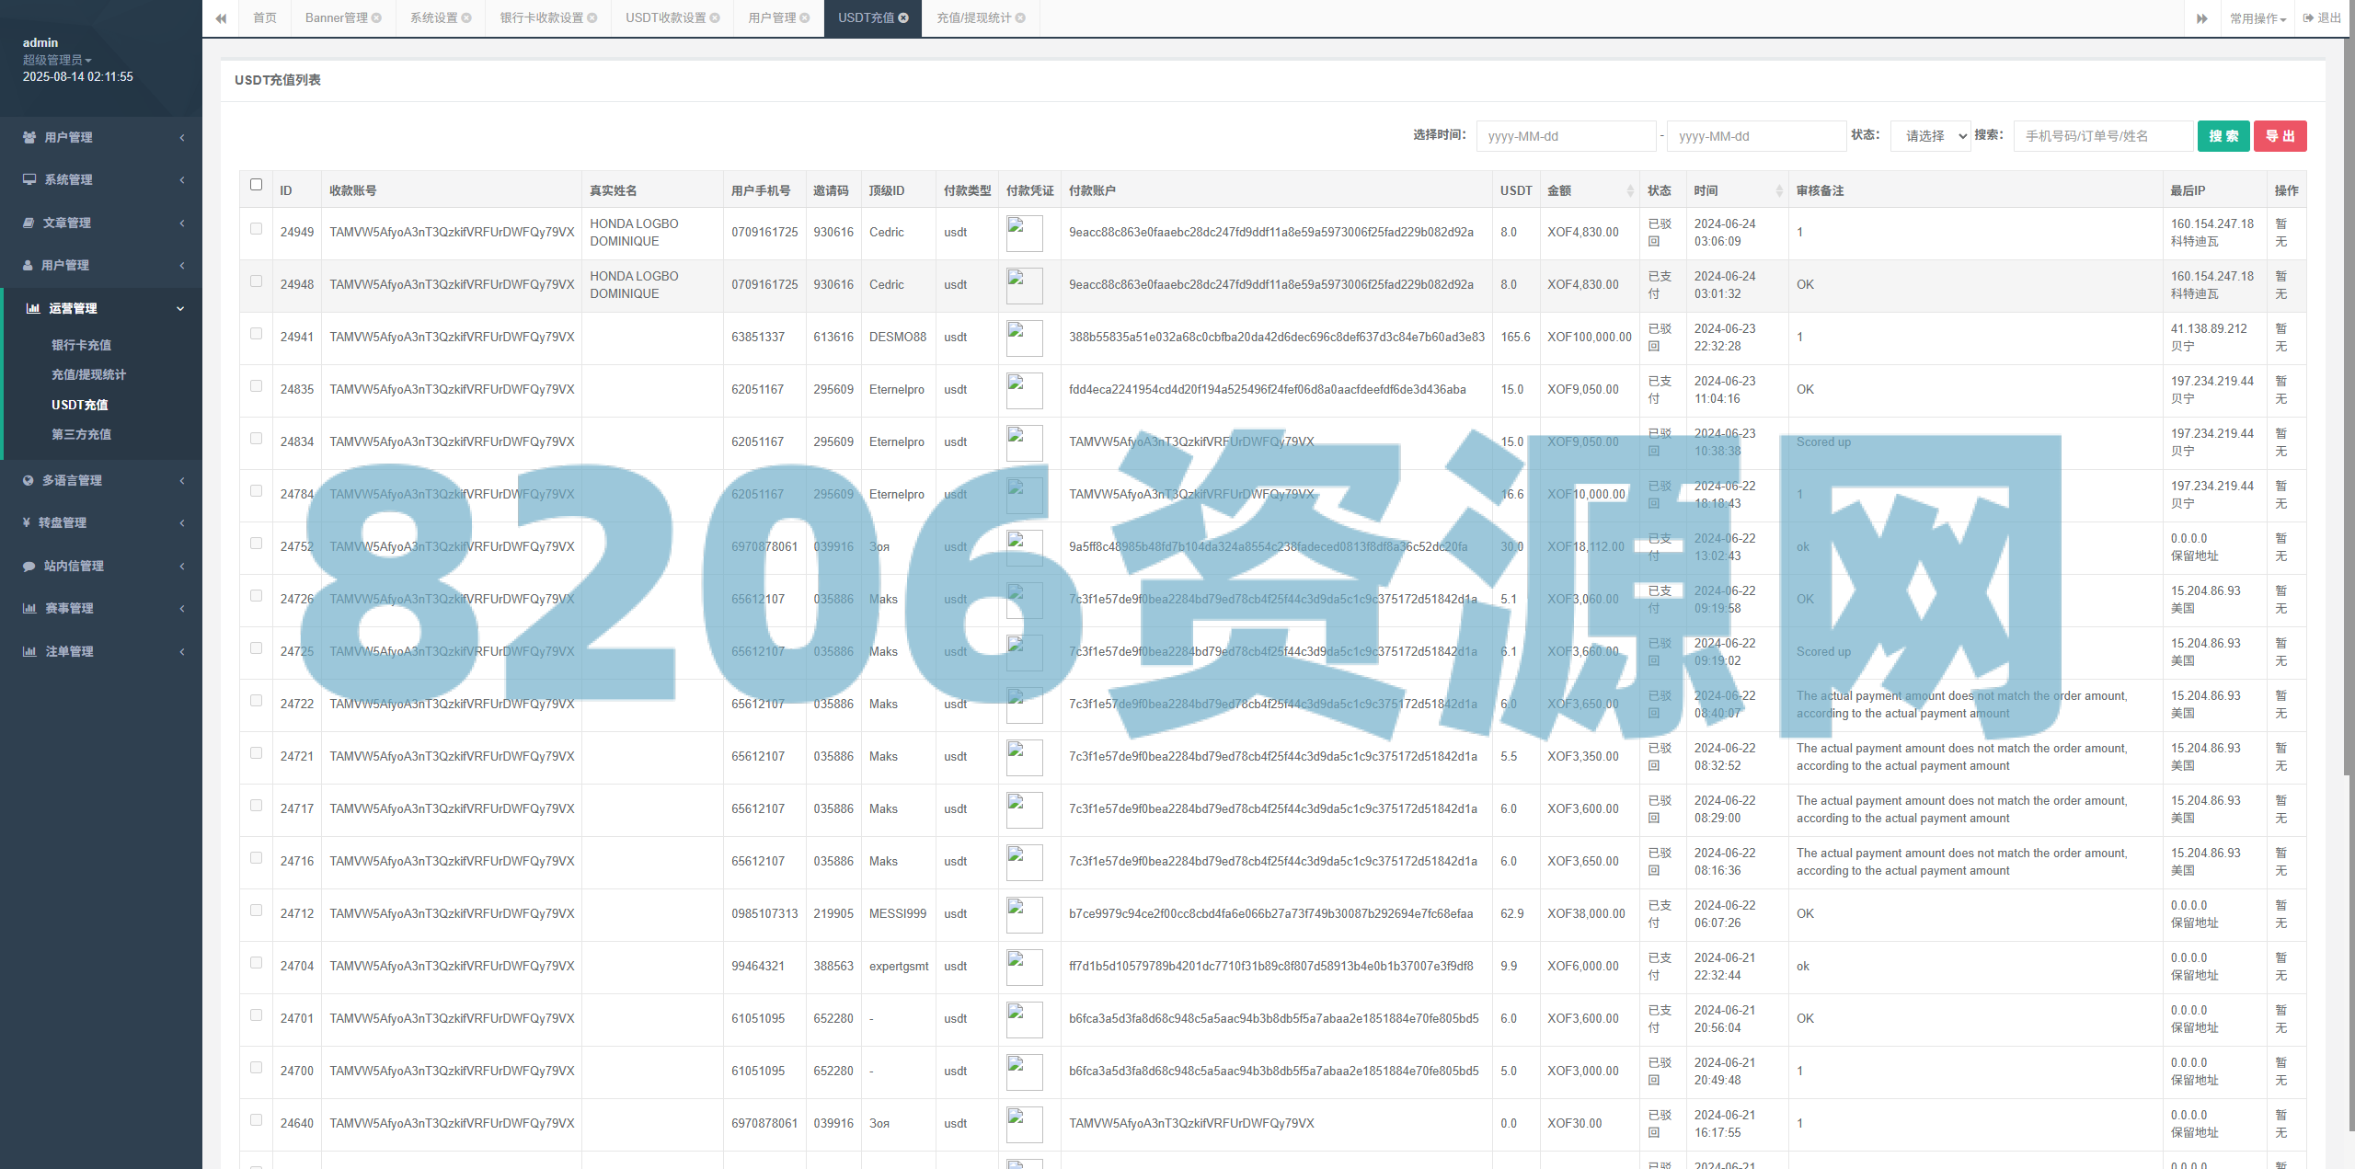Expand the 常用操作 dropdown
Viewport: 2355px width, 1169px height.
2258,17
